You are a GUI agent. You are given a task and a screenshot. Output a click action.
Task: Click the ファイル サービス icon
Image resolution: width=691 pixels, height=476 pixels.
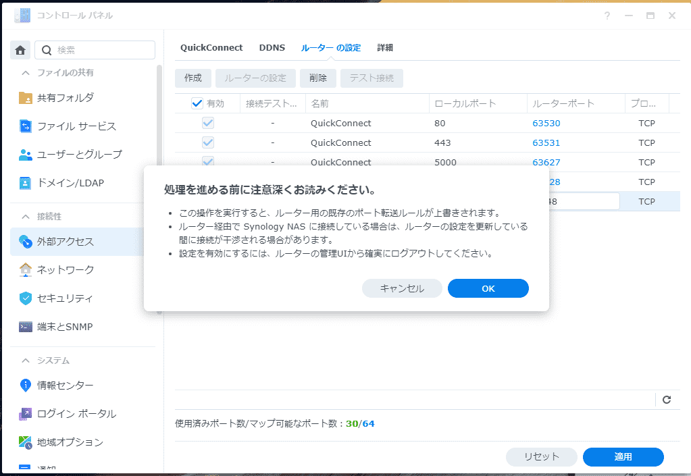[x=26, y=126]
